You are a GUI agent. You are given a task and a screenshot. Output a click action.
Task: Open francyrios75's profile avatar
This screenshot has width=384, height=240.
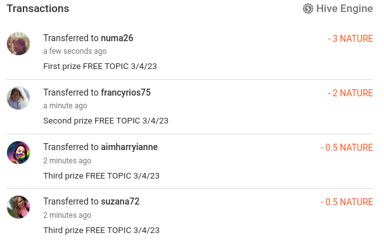18,98
